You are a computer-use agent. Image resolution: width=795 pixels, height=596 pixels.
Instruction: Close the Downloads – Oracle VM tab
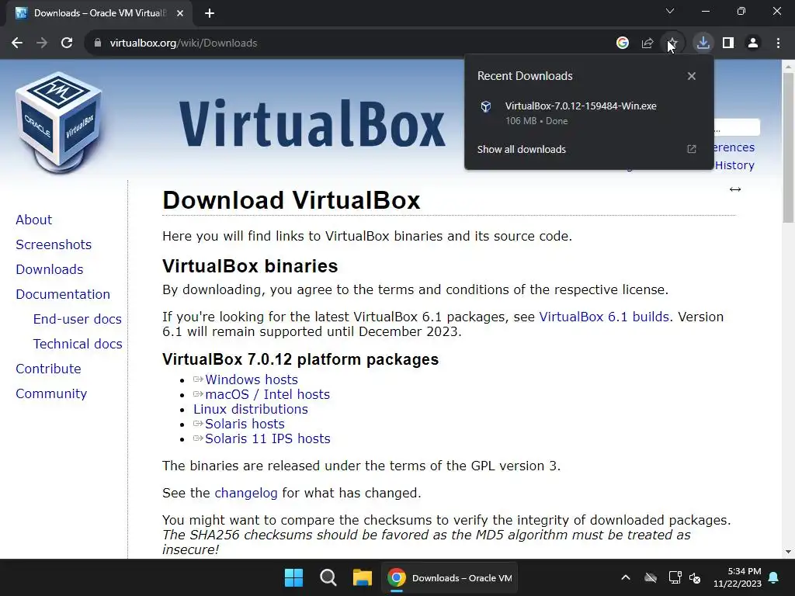[180, 14]
